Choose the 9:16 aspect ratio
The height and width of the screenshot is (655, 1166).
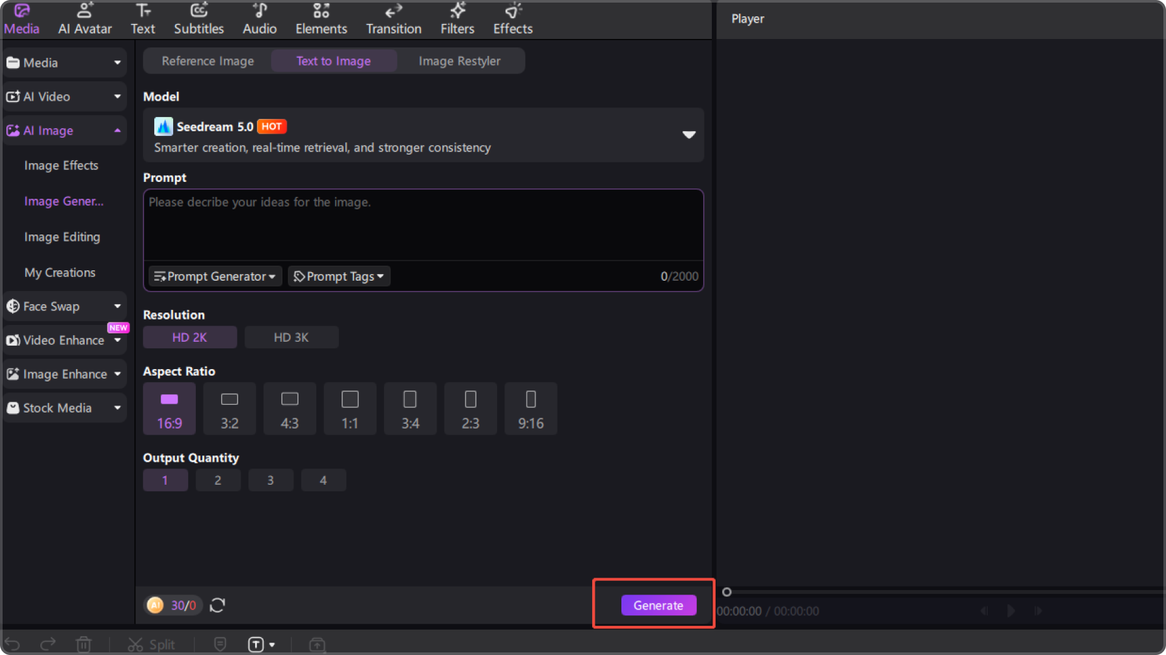tap(531, 409)
